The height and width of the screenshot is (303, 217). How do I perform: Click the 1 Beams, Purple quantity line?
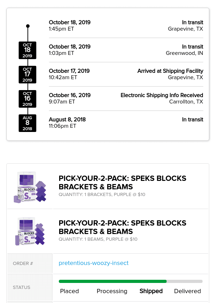click(x=98, y=239)
